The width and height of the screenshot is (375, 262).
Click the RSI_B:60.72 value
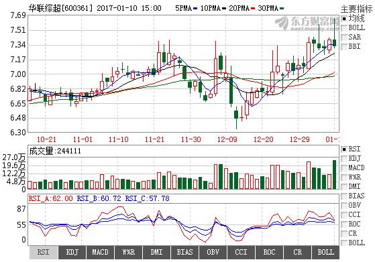99,198
